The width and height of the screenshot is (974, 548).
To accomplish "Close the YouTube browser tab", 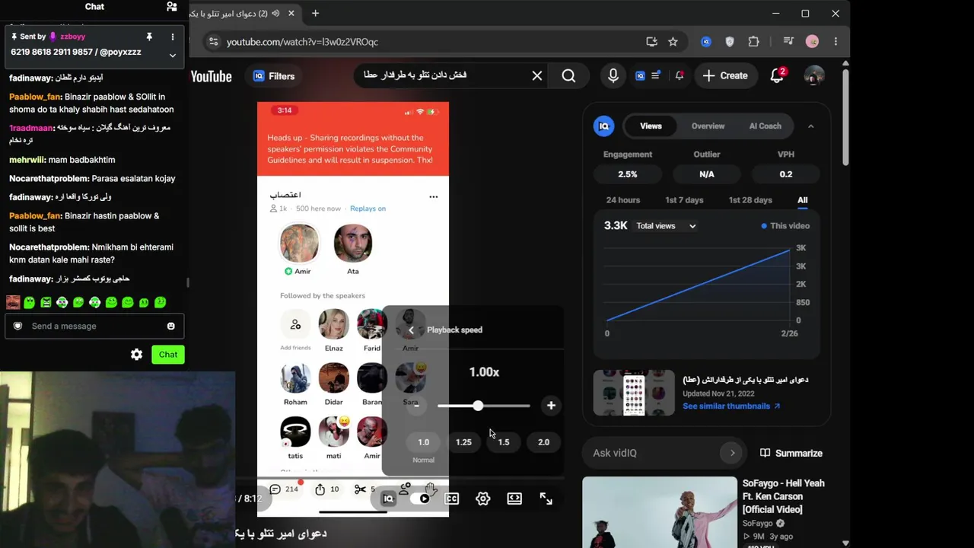I will (291, 13).
